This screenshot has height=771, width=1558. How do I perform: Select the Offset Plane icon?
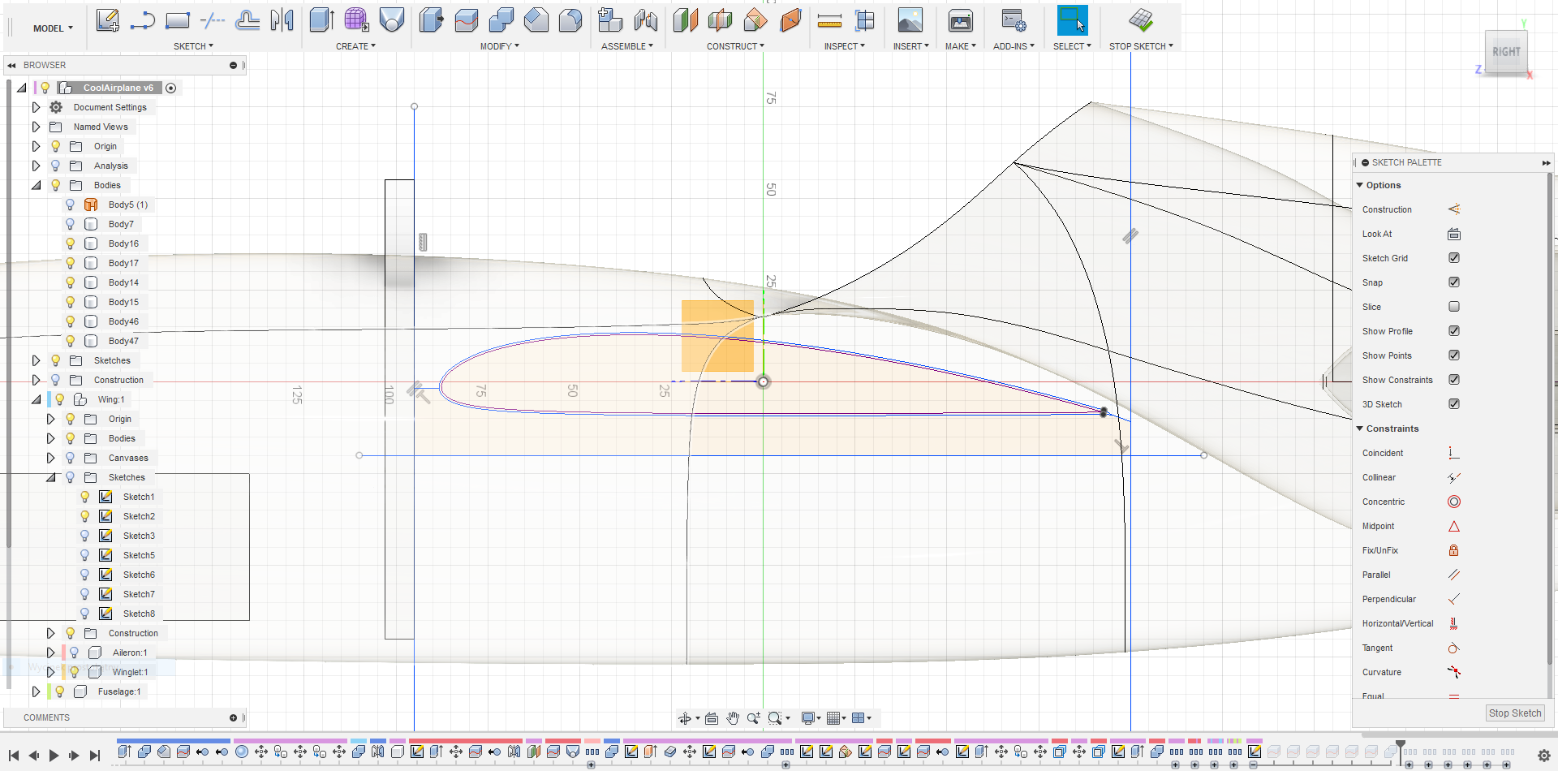point(686,20)
